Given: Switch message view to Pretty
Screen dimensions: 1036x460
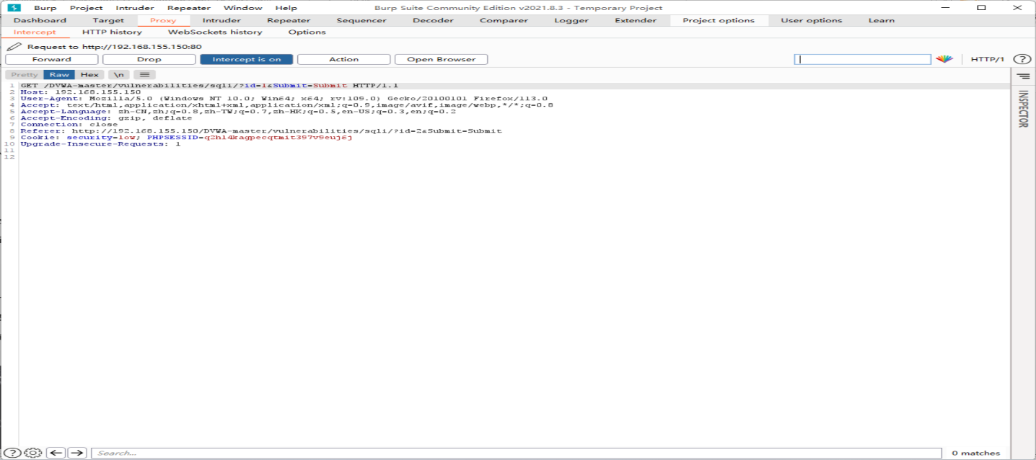Looking at the screenshot, I should [24, 74].
